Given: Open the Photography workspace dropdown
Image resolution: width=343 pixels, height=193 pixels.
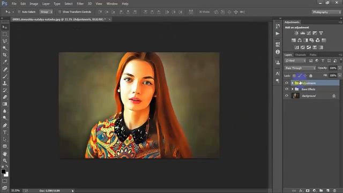Looking at the screenshot, I should click(326, 12).
